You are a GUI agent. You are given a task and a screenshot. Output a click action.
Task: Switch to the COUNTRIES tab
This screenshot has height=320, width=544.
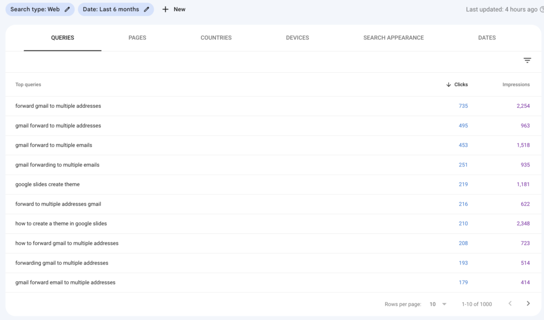[x=216, y=38]
